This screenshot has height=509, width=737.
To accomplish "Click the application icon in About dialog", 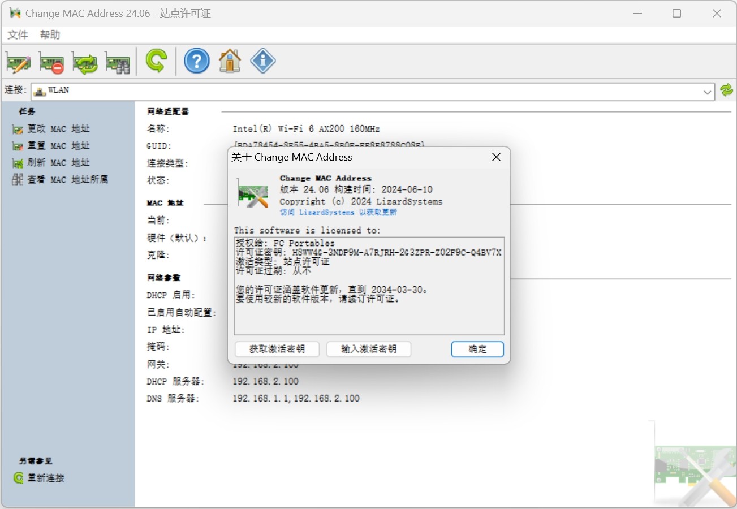I will click(x=253, y=193).
